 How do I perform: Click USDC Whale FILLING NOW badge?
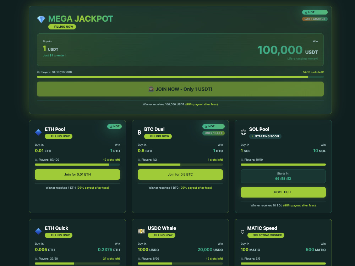point(162,235)
